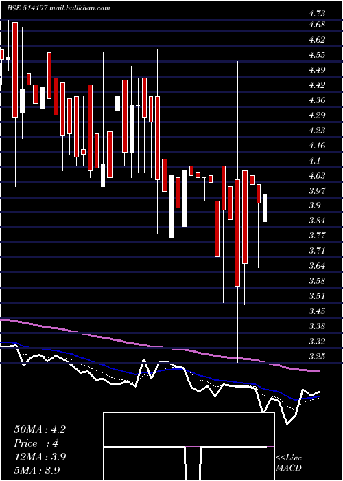Click the long red candle bottoming near 3.58
This screenshot has height=481, width=343.
[237, 233]
